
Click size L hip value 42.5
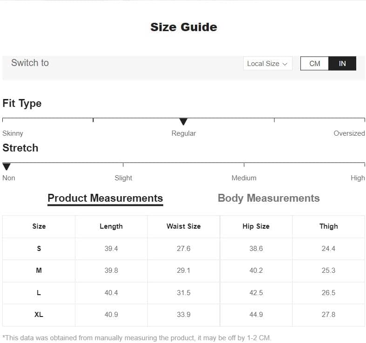pyautogui.click(x=256, y=293)
